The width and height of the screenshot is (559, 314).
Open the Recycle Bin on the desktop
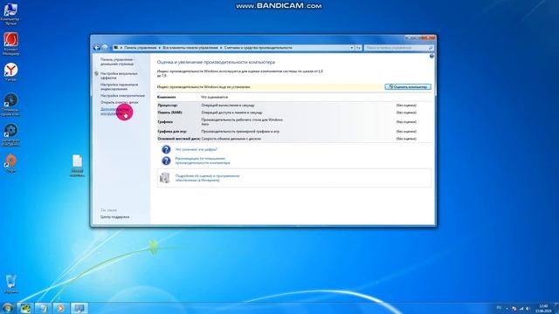coord(10,283)
